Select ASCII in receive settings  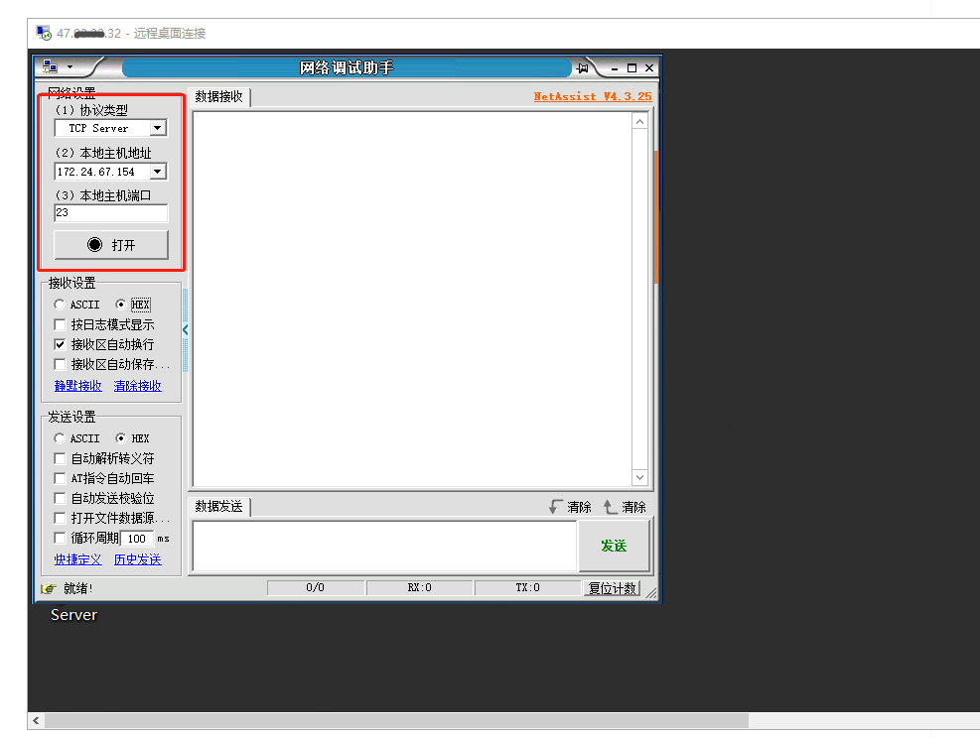tap(60, 305)
